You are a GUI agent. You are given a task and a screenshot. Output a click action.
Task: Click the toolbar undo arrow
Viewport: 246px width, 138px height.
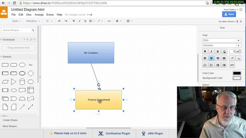60,21
